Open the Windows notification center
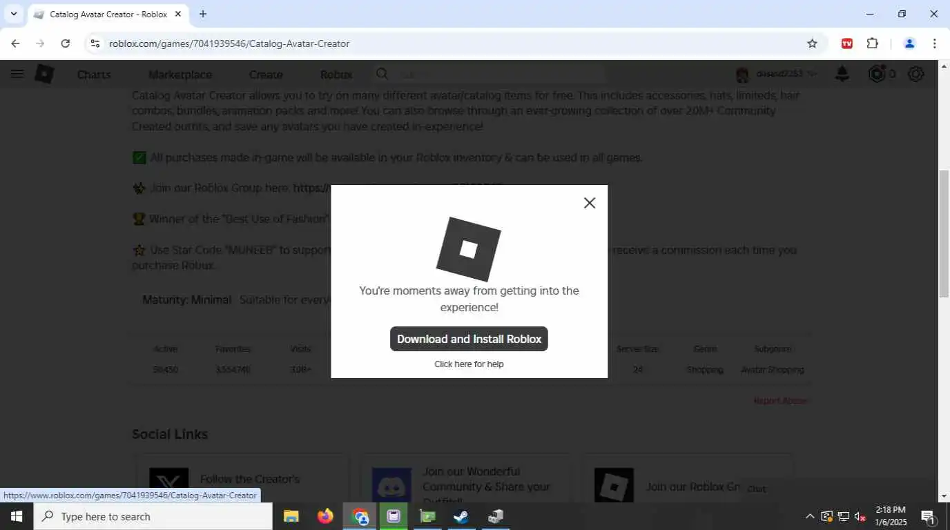Screen dimensions: 950x530 click(x=929, y=516)
